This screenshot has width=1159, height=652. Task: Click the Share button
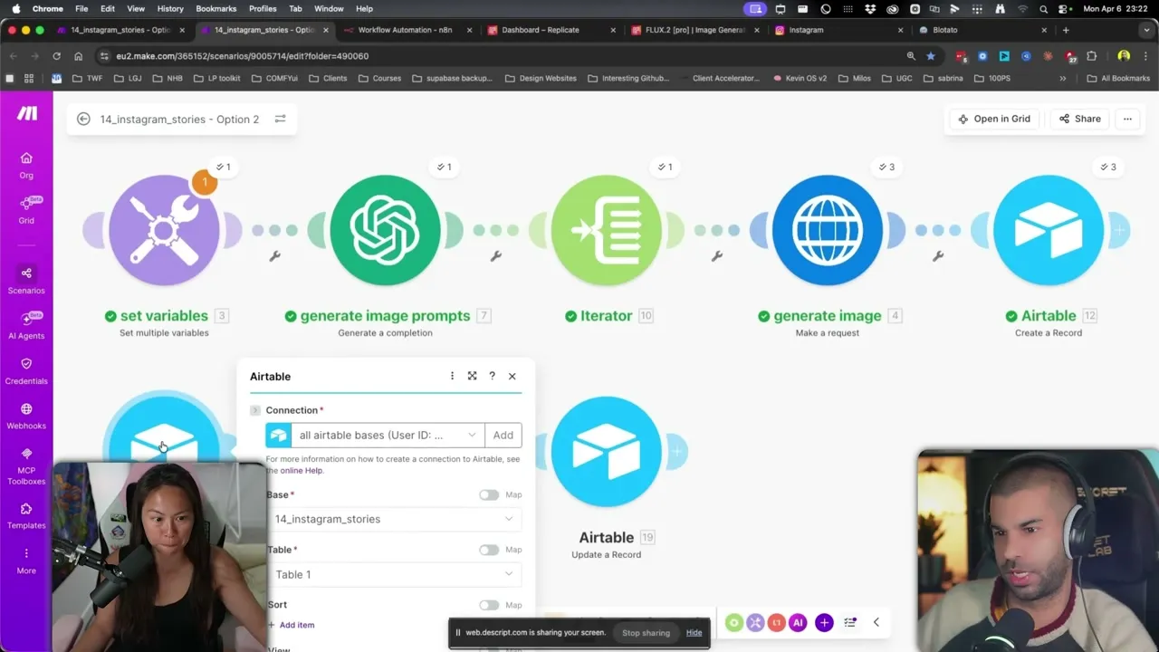[1080, 119]
